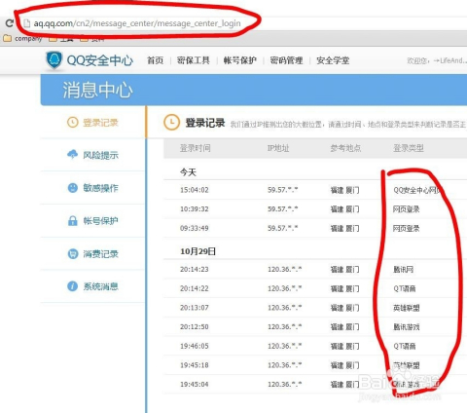Select 登录记录 clock icon in sidebar

click(x=72, y=123)
